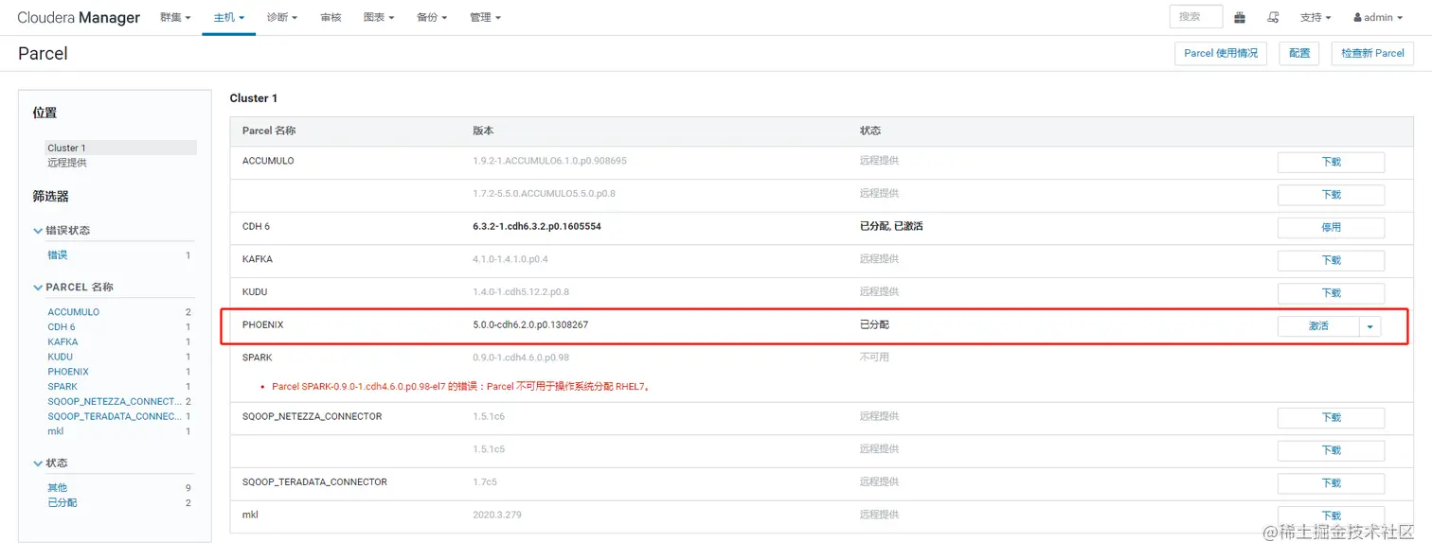Viewport: 1432px width, 559px height.
Task: Click the 配置 button
Action: click(1299, 53)
